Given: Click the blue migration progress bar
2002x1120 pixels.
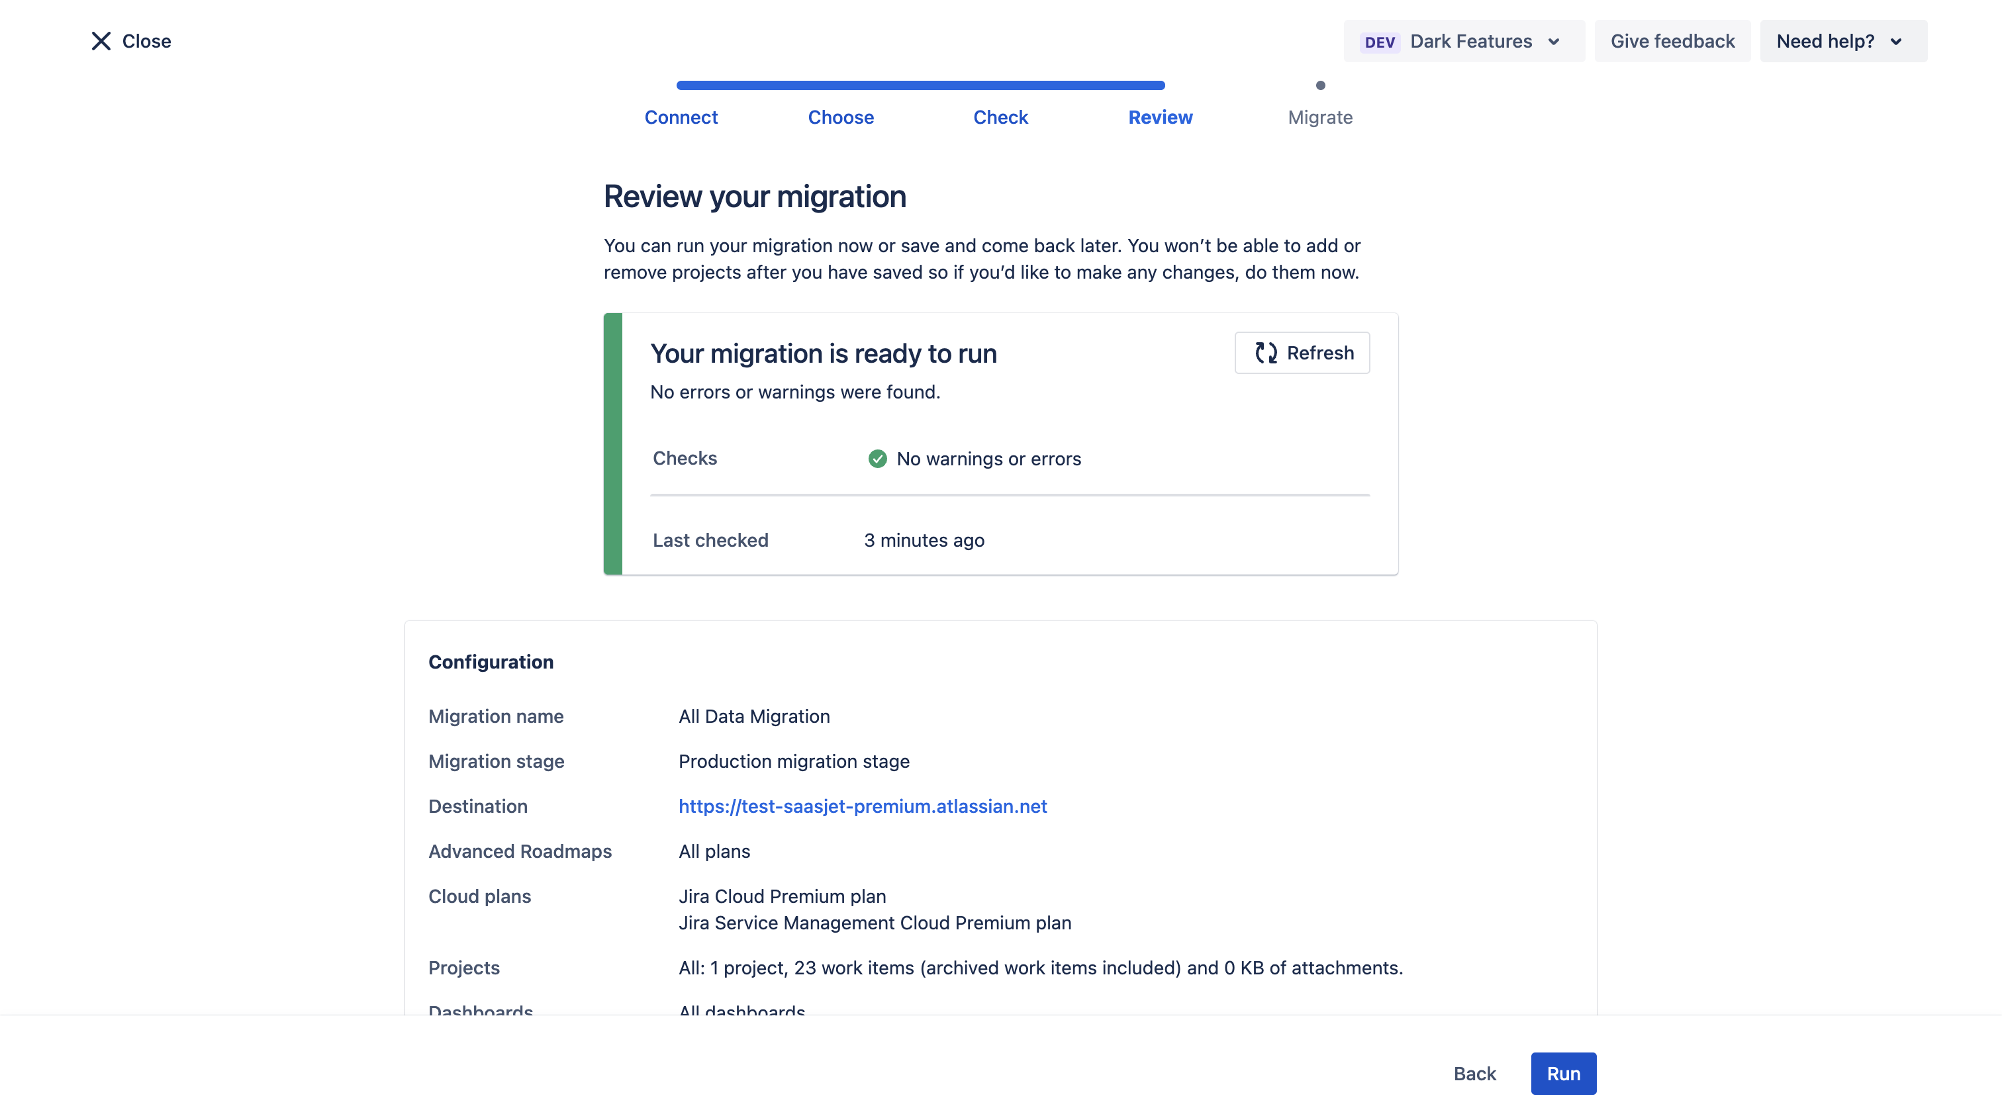Looking at the screenshot, I should point(920,85).
